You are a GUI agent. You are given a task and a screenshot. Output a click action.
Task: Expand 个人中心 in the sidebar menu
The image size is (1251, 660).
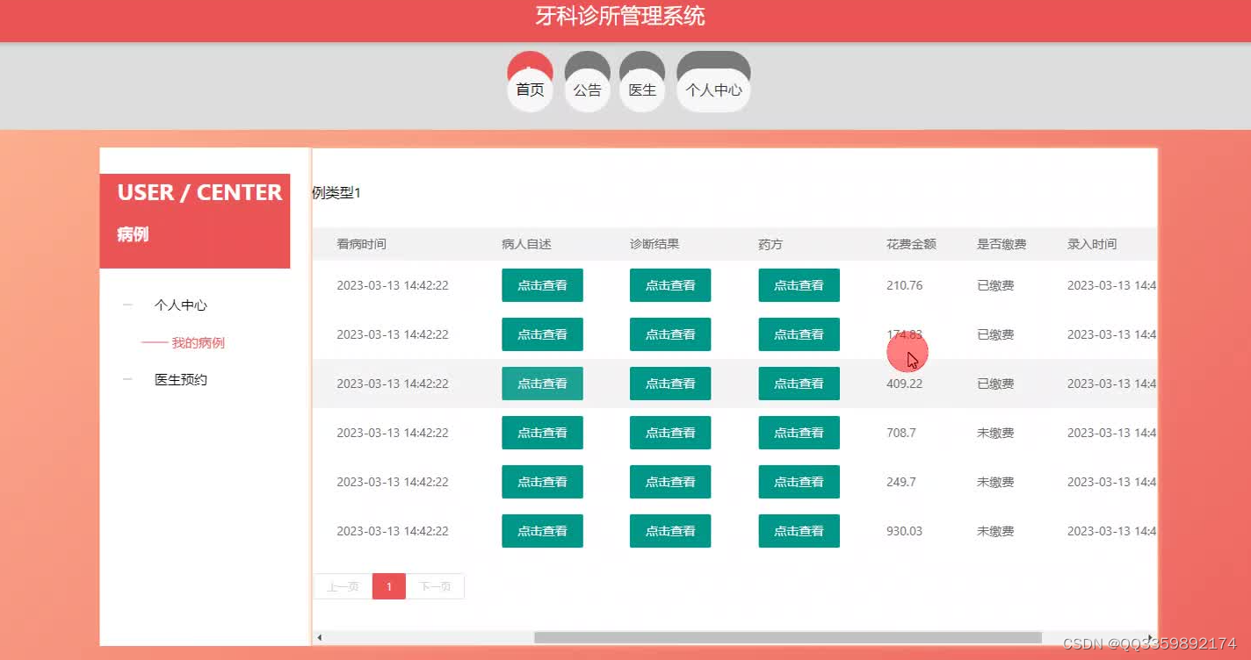click(180, 305)
